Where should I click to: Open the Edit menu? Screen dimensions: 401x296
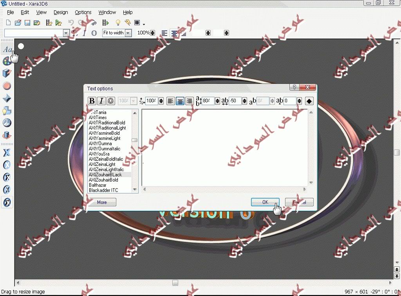[x=25, y=12]
